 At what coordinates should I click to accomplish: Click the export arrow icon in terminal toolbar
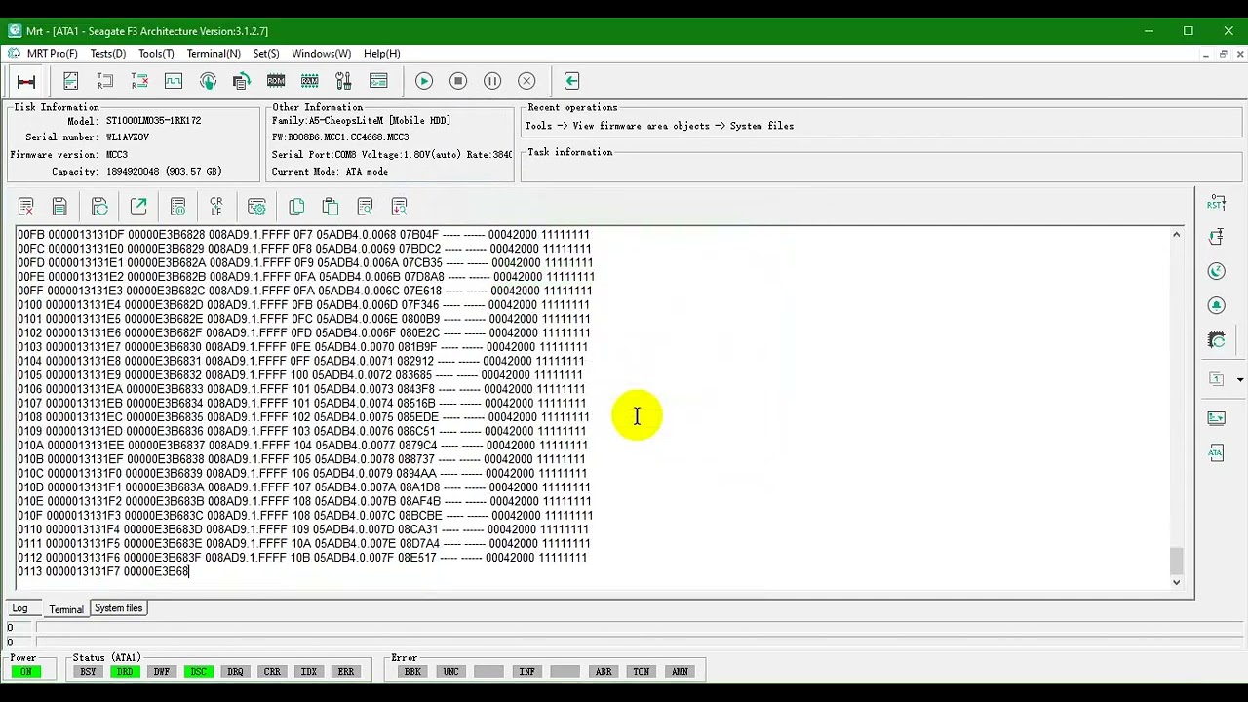click(138, 207)
